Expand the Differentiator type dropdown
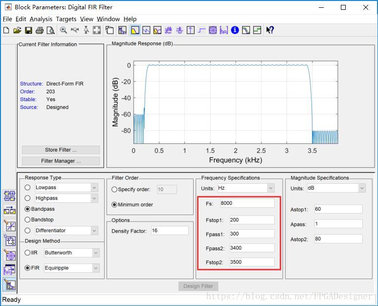 click(94, 231)
